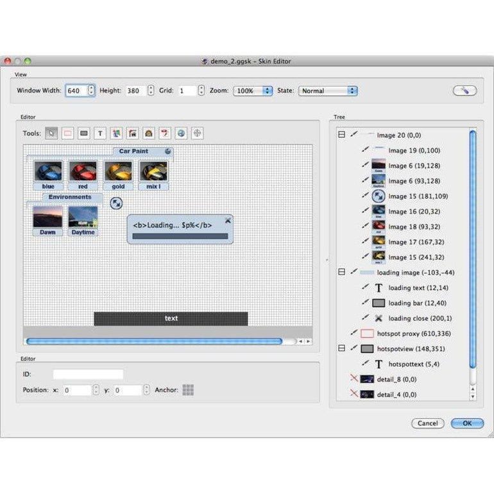Choose the filled container rectangle tool

coord(84,133)
